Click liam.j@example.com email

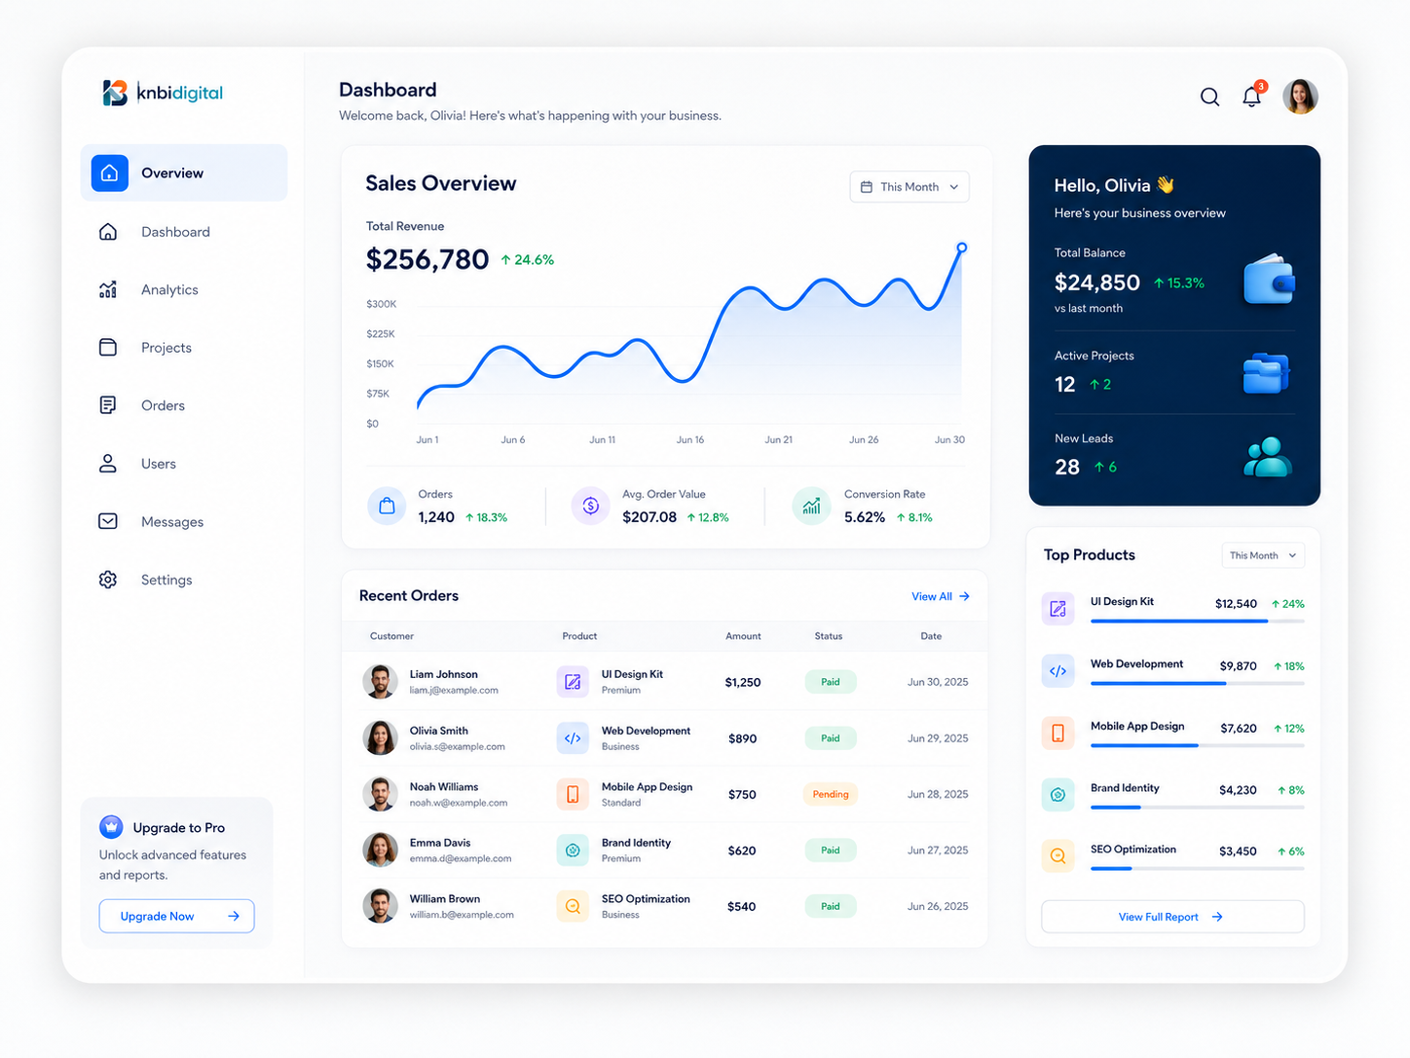tap(454, 691)
